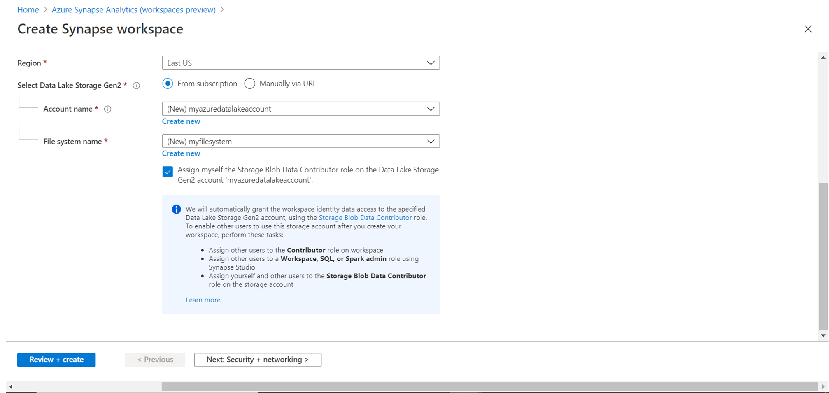Image resolution: width=829 pixels, height=393 pixels.
Task: Open Azure Synapse Analytics breadcrumb link
Action: coord(133,9)
